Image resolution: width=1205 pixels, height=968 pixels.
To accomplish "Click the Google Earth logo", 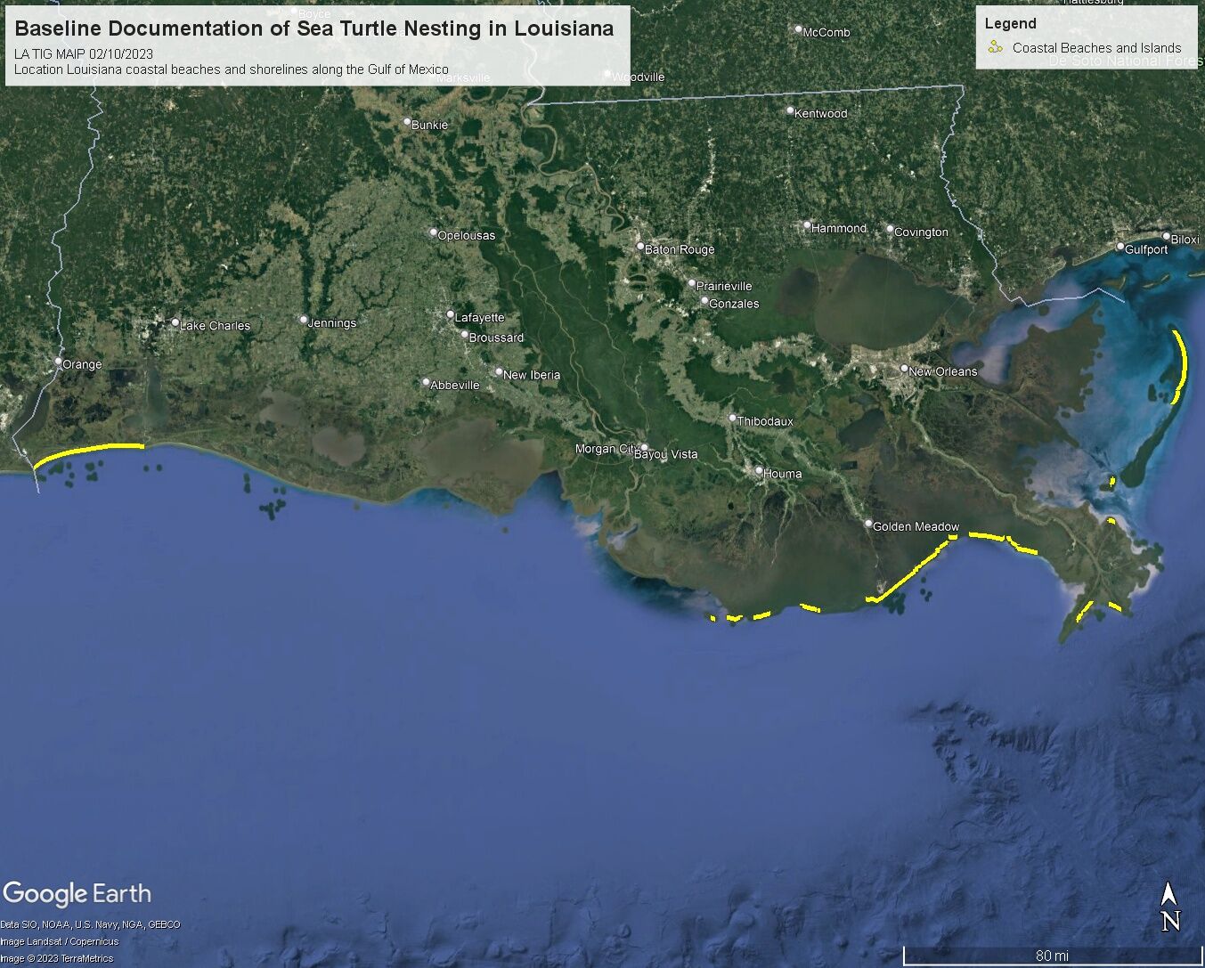I will [77, 893].
